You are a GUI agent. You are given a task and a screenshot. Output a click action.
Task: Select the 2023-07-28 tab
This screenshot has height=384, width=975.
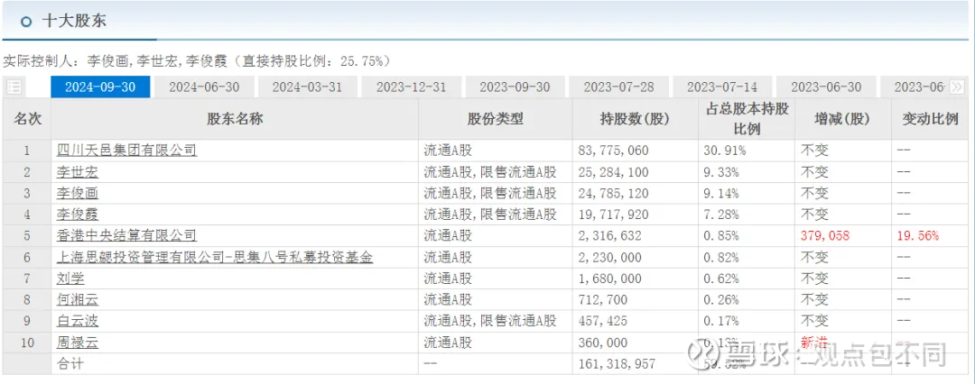tap(618, 87)
